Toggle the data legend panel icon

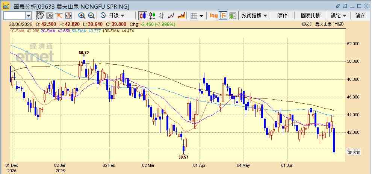[x=223, y=16]
